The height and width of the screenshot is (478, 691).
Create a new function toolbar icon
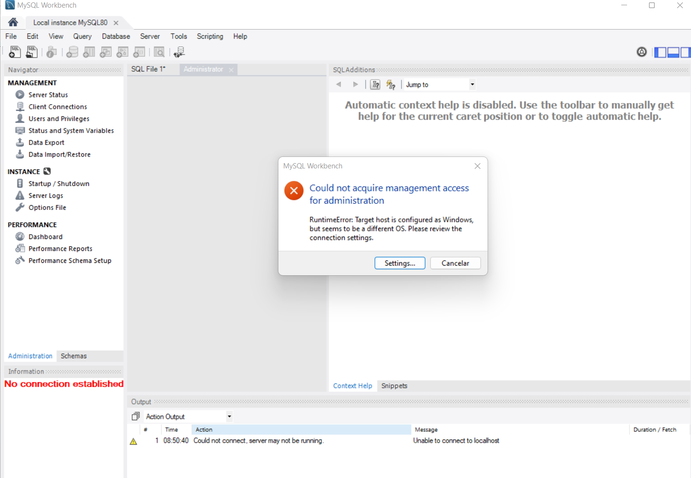coord(139,52)
